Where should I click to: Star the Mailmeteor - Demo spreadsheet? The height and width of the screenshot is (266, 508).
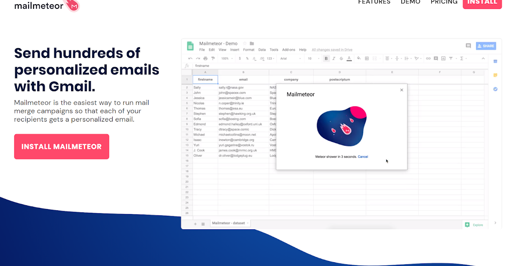click(x=245, y=43)
